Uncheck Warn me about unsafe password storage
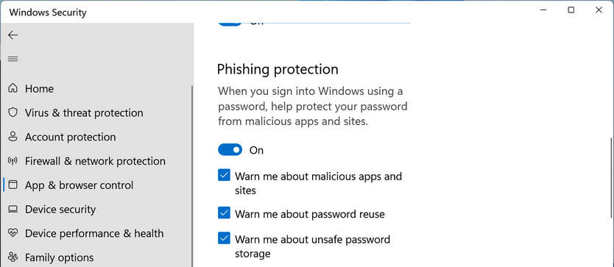Viewport: 614px width, 267px height. click(x=224, y=238)
